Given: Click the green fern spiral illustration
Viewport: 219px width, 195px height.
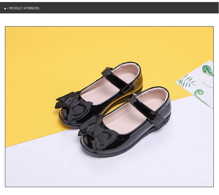Looking at the screenshot, I should pos(200,94).
